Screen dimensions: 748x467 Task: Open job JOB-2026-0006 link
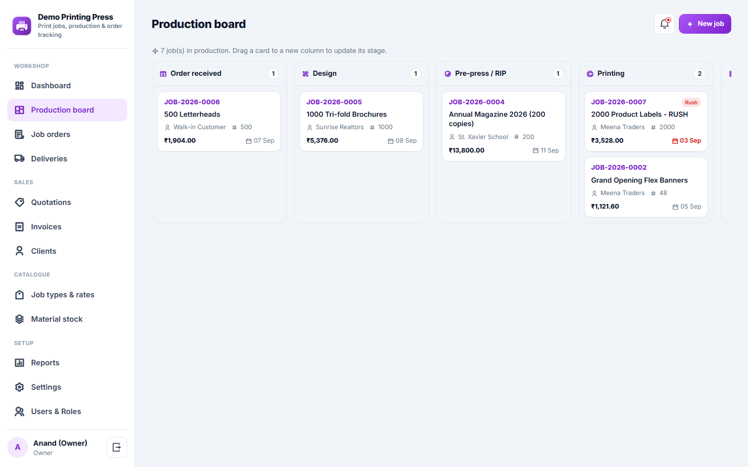click(192, 102)
